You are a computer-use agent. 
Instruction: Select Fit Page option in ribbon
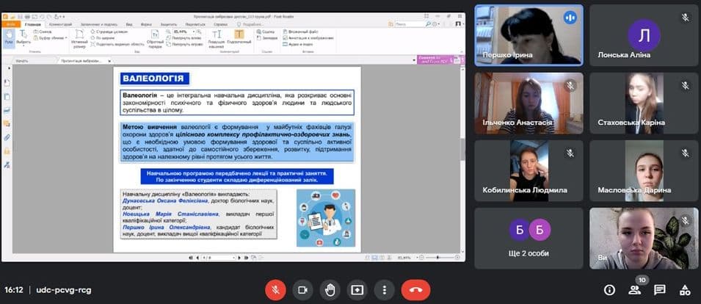(109, 32)
